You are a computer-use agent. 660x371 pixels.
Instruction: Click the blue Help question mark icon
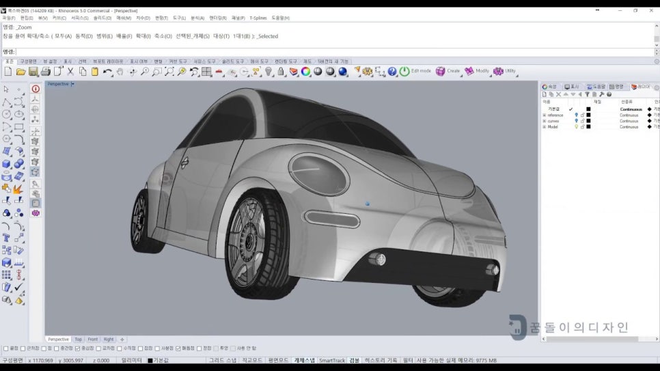coord(392,72)
